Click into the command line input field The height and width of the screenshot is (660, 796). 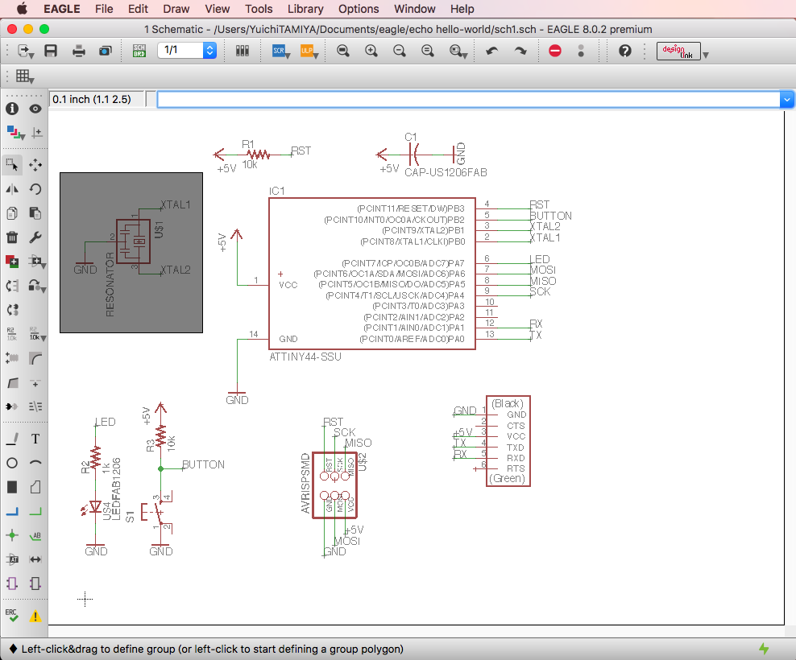pyautogui.click(x=468, y=100)
